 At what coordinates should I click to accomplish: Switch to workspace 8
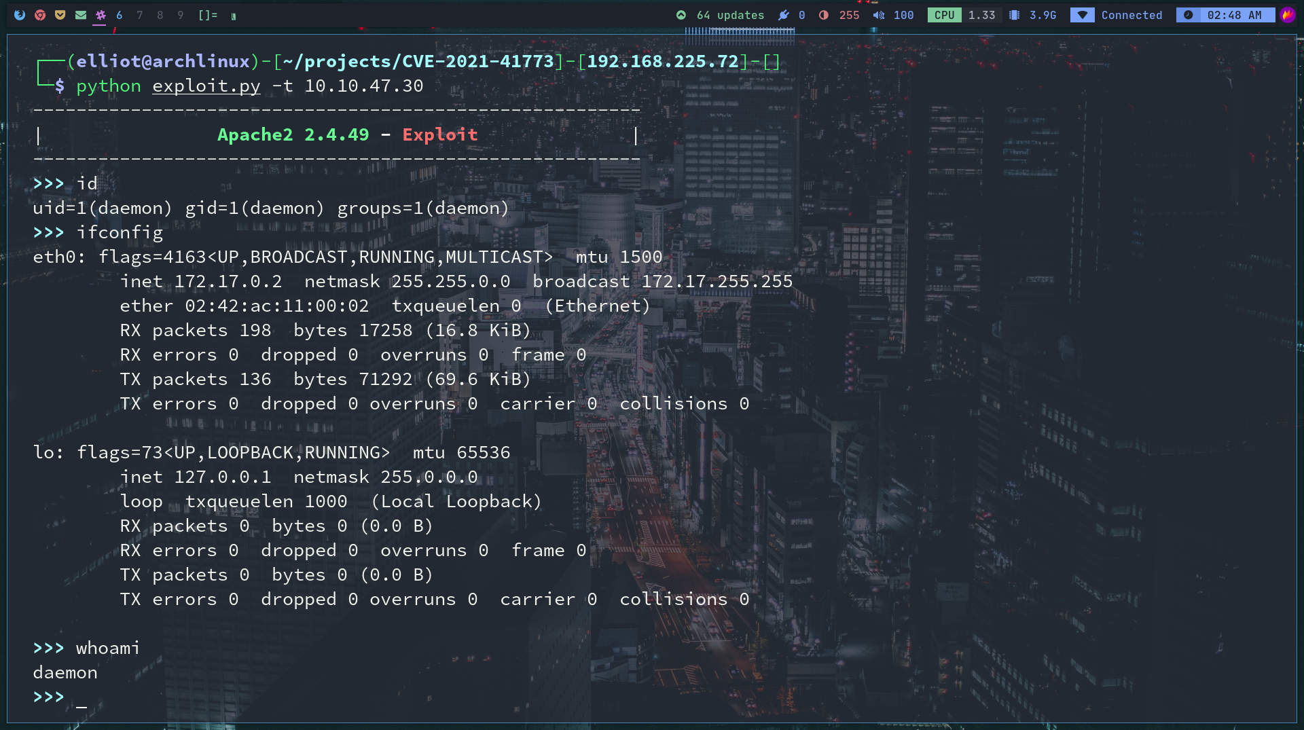tap(160, 15)
